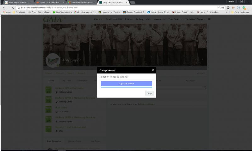
Task: Open the hamburger menu icon
Action: pyautogui.click(x=209, y=19)
